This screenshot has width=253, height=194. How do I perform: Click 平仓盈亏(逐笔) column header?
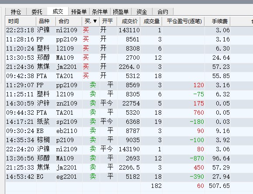(183, 21)
